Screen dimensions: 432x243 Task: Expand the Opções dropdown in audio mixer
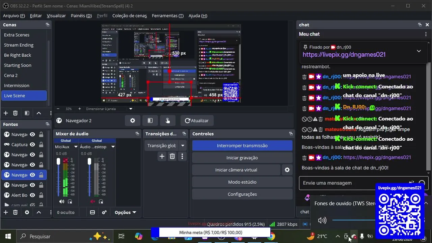[125, 212]
